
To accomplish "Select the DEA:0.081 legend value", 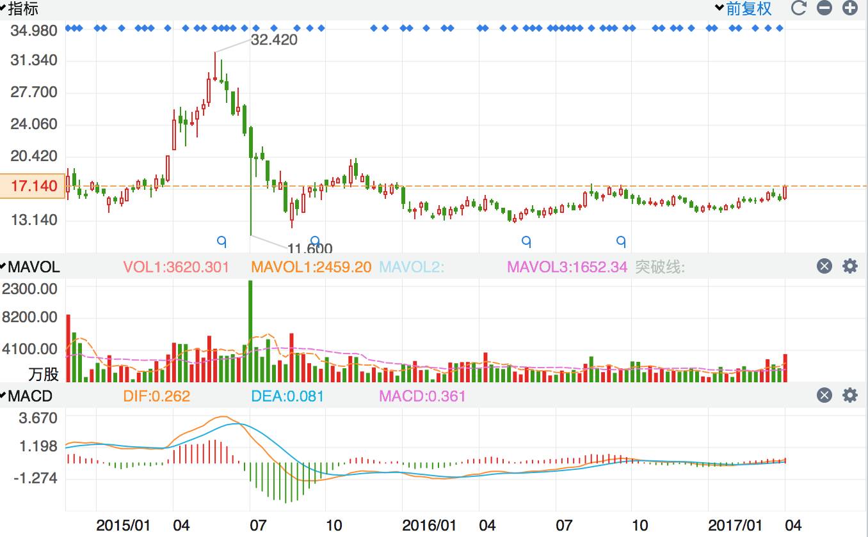I will (287, 396).
